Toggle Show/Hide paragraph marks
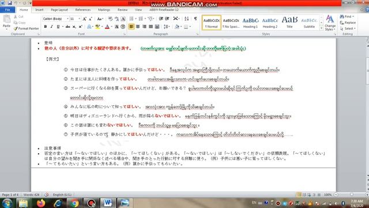The height and width of the screenshot is (208, 369). point(195,19)
